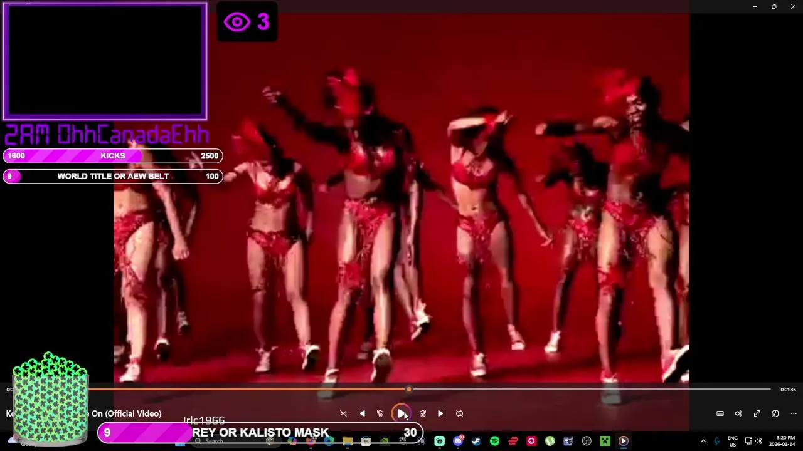Toggle repeat mode in the media player

(x=459, y=413)
